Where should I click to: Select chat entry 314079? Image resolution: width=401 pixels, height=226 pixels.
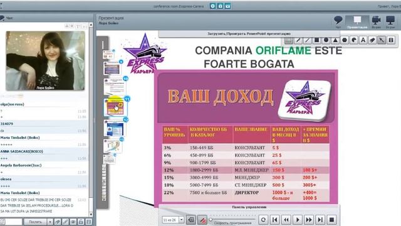click(7, 124)
